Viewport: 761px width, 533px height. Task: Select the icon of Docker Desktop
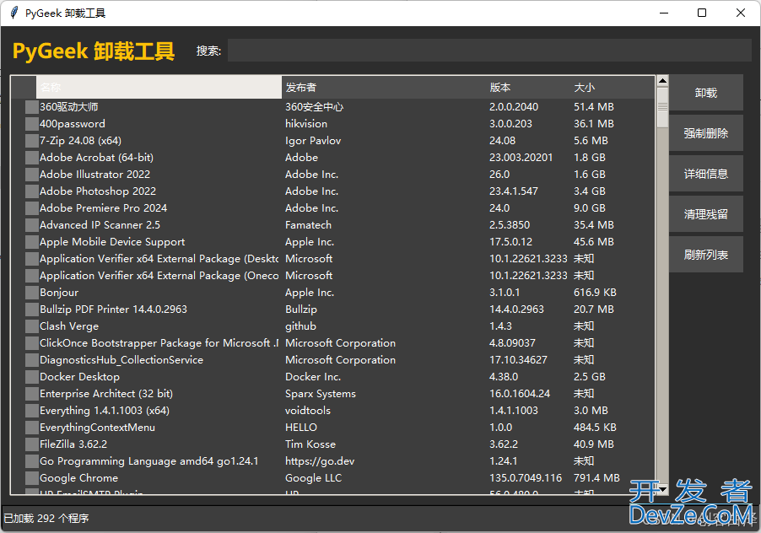[x=31, y=377]
